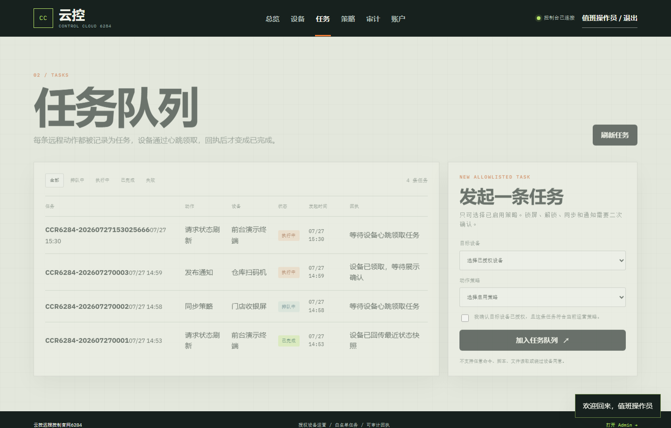This screenshot has width=671, height=428.
Task: Select the 全部 filter tab
Action: point(55,180)
